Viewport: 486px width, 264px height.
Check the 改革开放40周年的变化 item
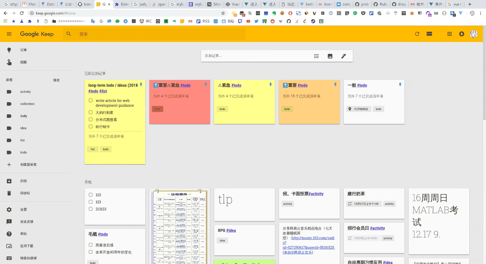[91, 252]
